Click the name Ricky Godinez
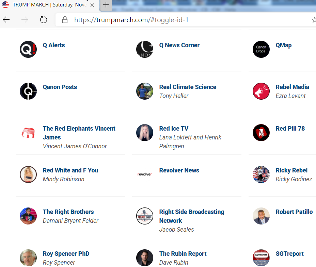316x267 pixels. pyautogui.click(x=294, y=179)
